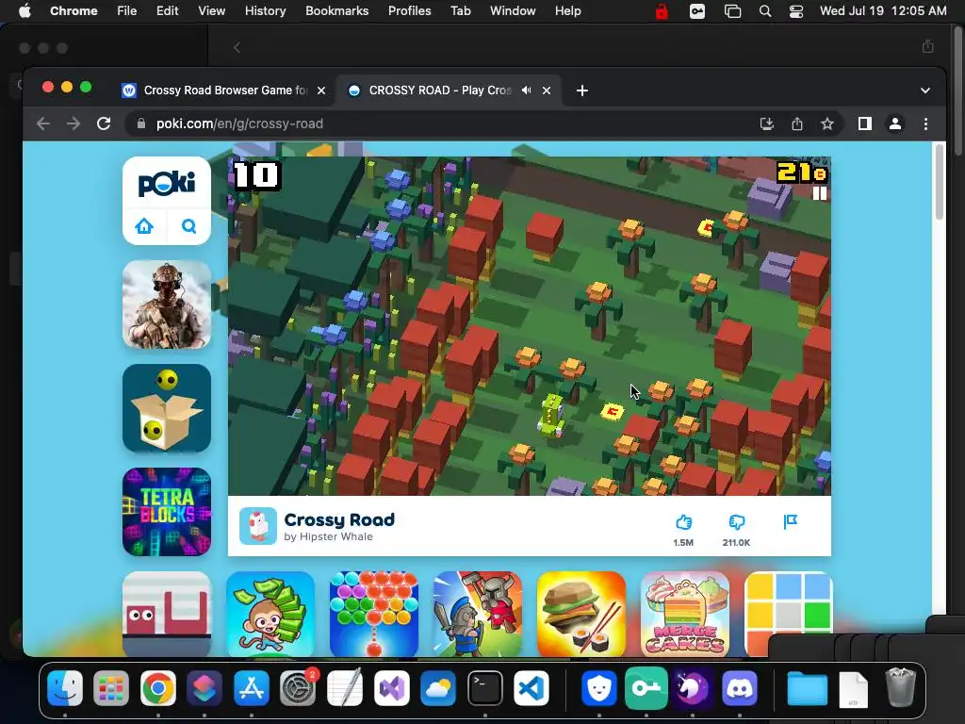Open the File menu
965x724 pixels.
point(127,11)
